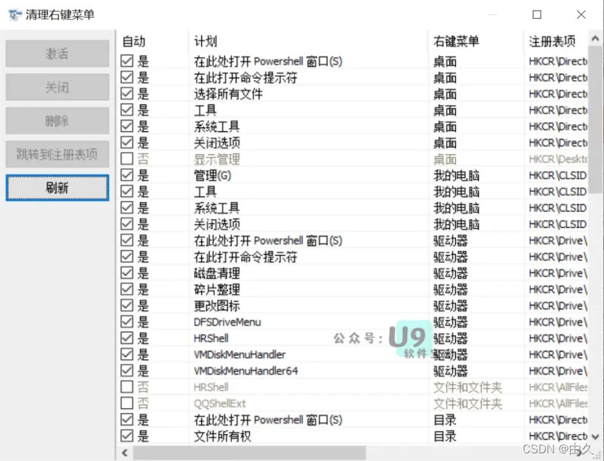
Task: Select the 碎片整理 entry
Action: coord(217,289)
